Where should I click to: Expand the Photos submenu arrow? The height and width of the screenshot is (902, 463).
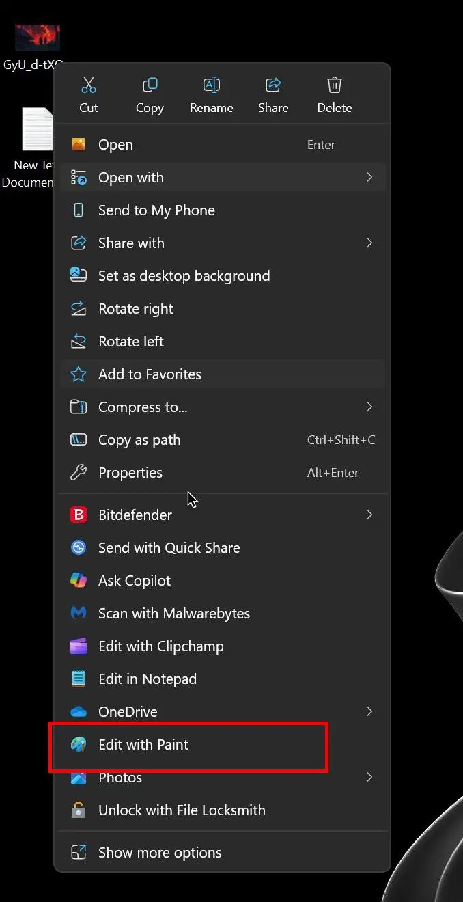[x=369, y=778]
